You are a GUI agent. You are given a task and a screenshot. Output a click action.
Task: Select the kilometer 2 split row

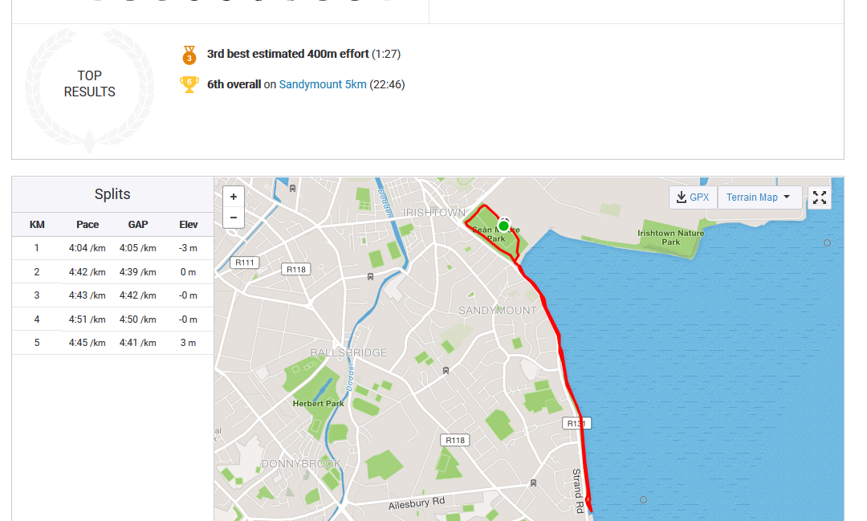[x=113, y=272]
